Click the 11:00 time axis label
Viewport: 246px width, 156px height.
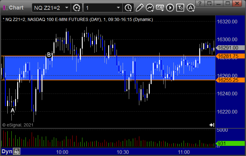[x=184, y=152]
